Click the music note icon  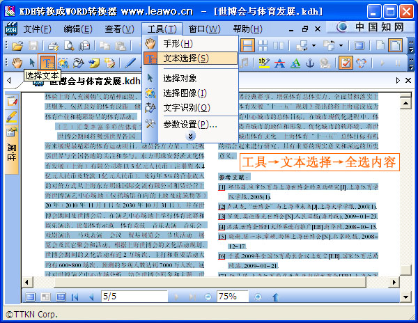[x=244, y=63]
